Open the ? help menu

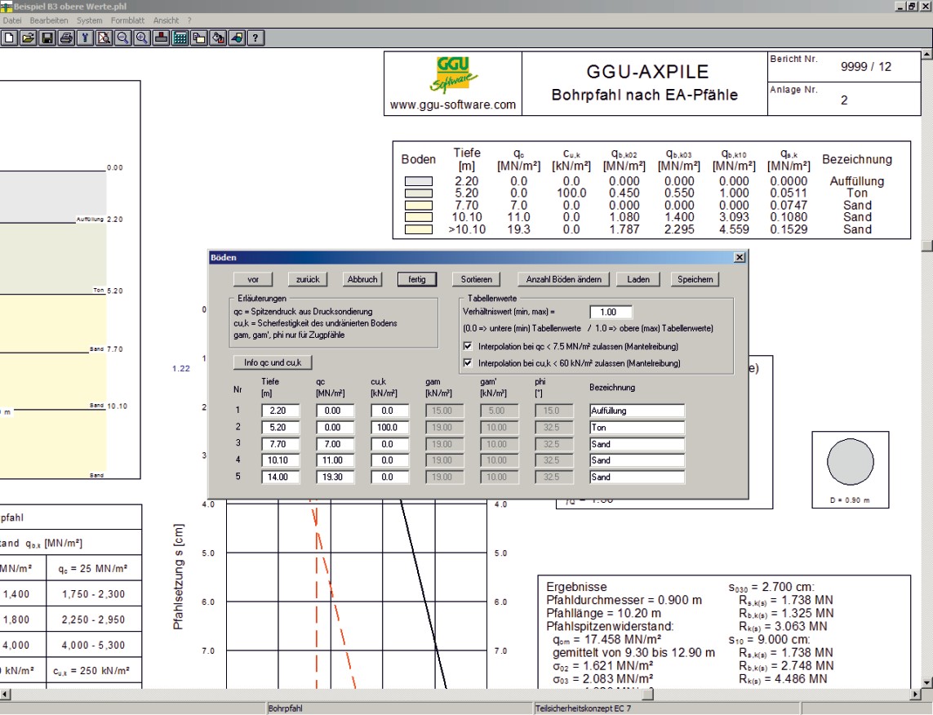click(189, 20)
